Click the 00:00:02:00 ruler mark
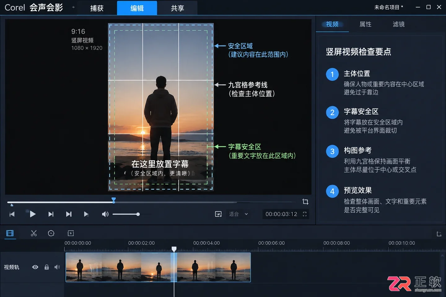This screenshot has height=297, width=446. 141,243
